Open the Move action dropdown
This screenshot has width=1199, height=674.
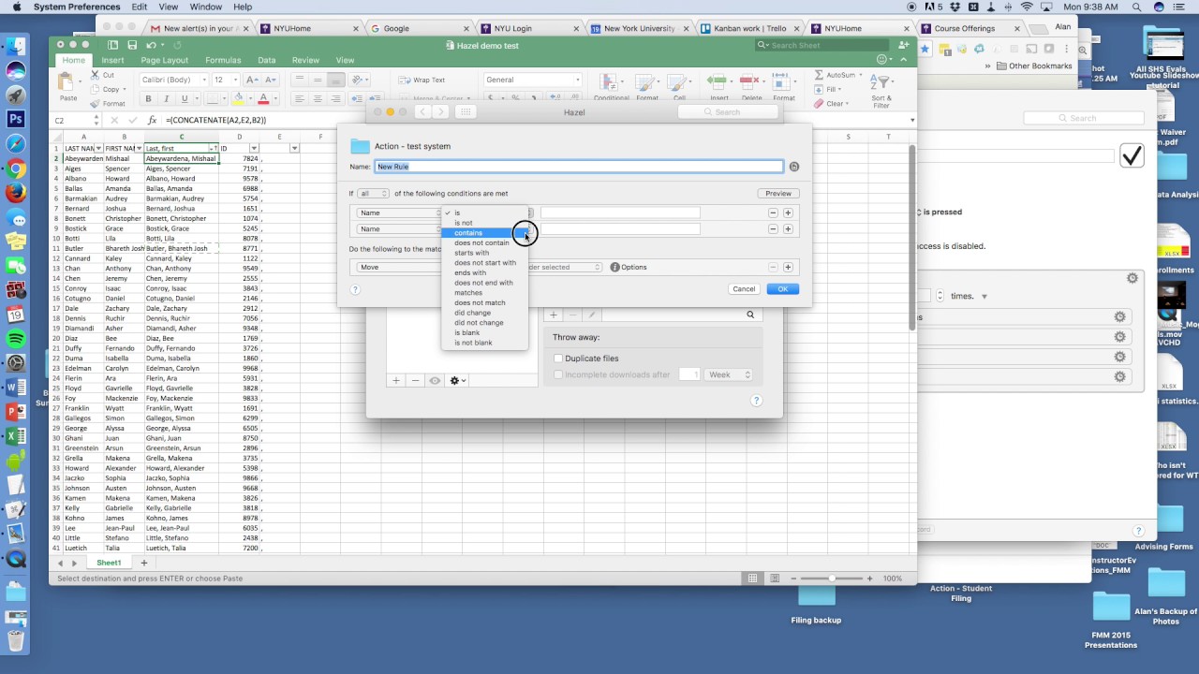pyautogui.click(x=399, y=267)
